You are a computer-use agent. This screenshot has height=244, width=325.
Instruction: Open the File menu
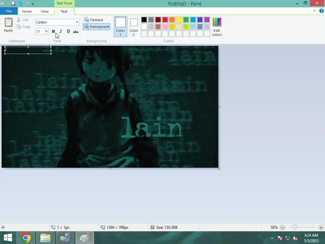9,11
